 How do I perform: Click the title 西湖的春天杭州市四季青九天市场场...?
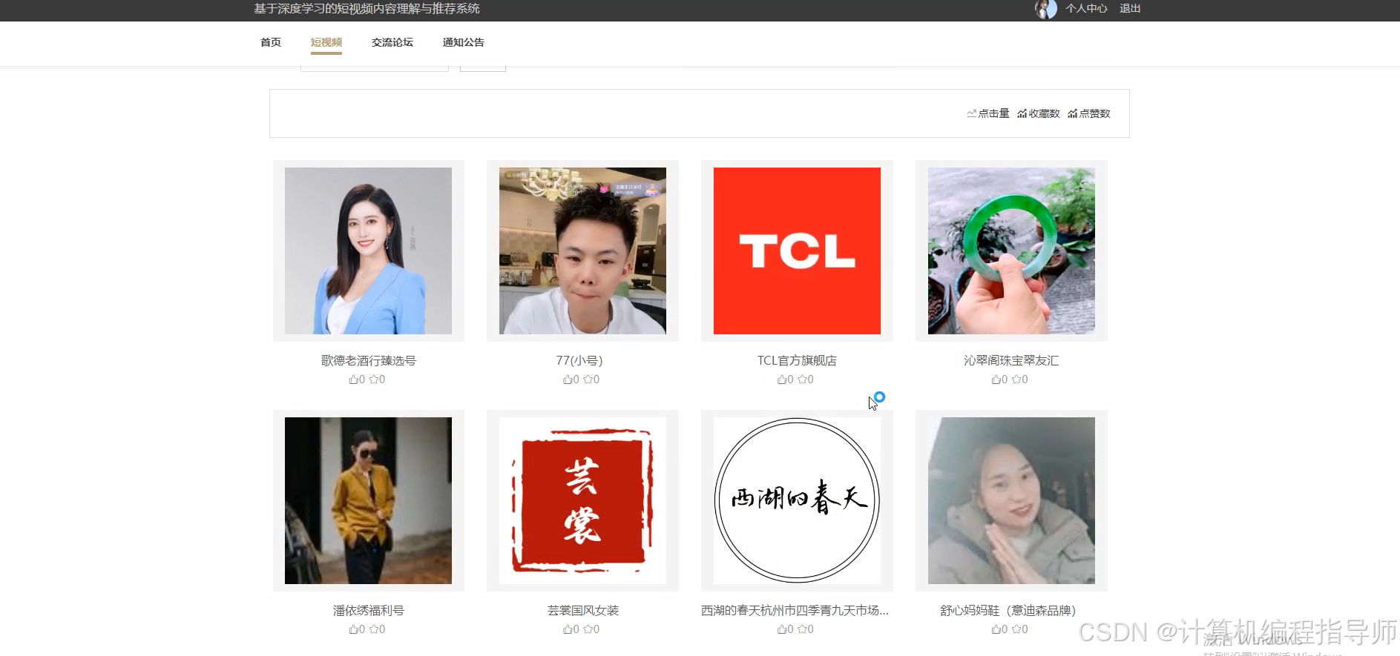click(795, 610)
